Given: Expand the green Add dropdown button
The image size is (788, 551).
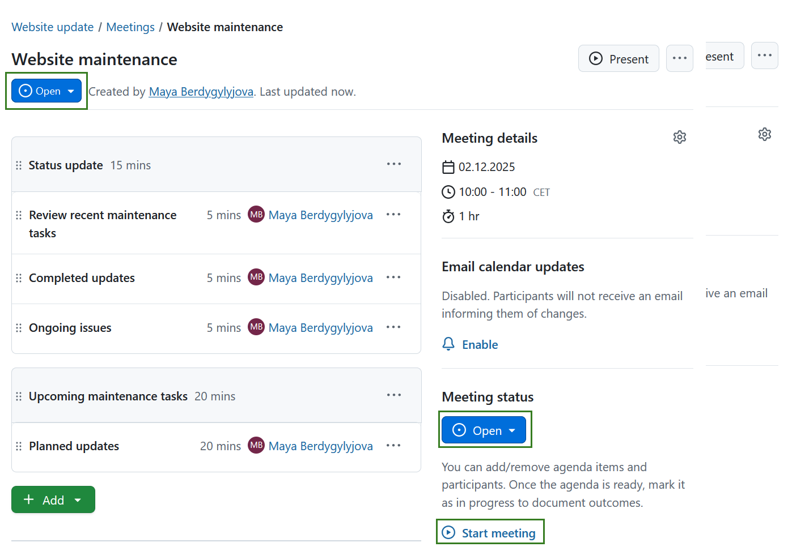Looking at the screenshot, I should tap(53, 499).
